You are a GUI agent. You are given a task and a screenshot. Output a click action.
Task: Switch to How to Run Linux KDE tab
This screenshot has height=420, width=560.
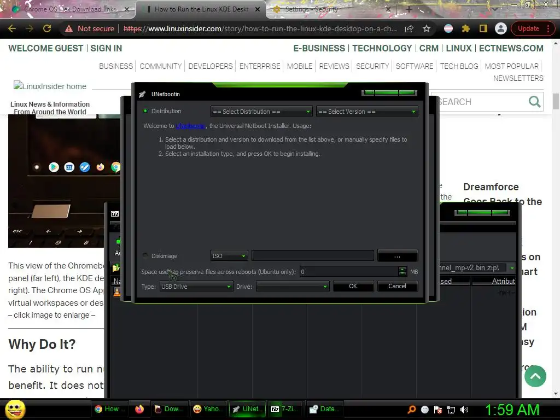pyautogui.click(x=201, y=9)
